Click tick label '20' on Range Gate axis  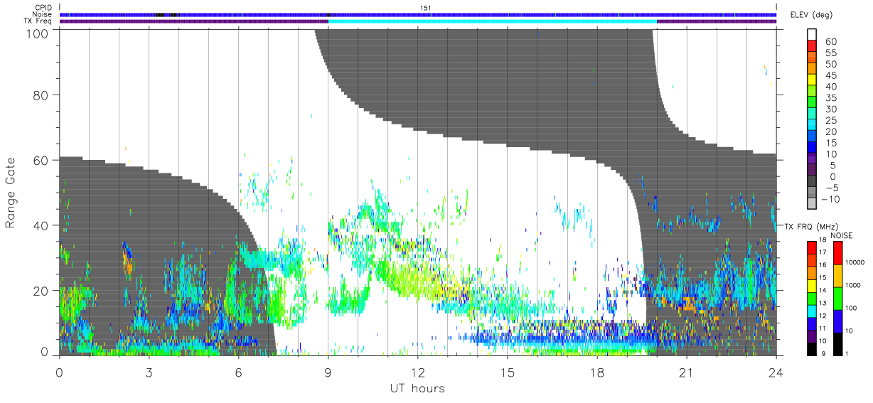[41, 291]
